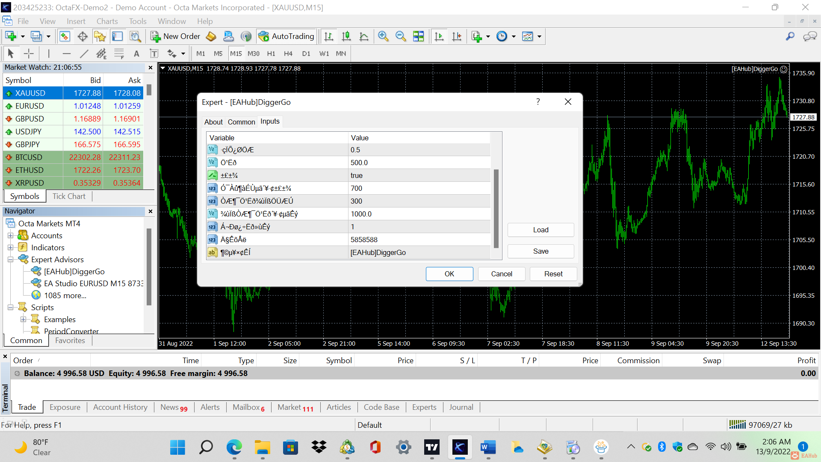The width and height of the screenshot is (821, 462).
Task: Toggle bar chart display mode
Action: [x=328, y=36]
